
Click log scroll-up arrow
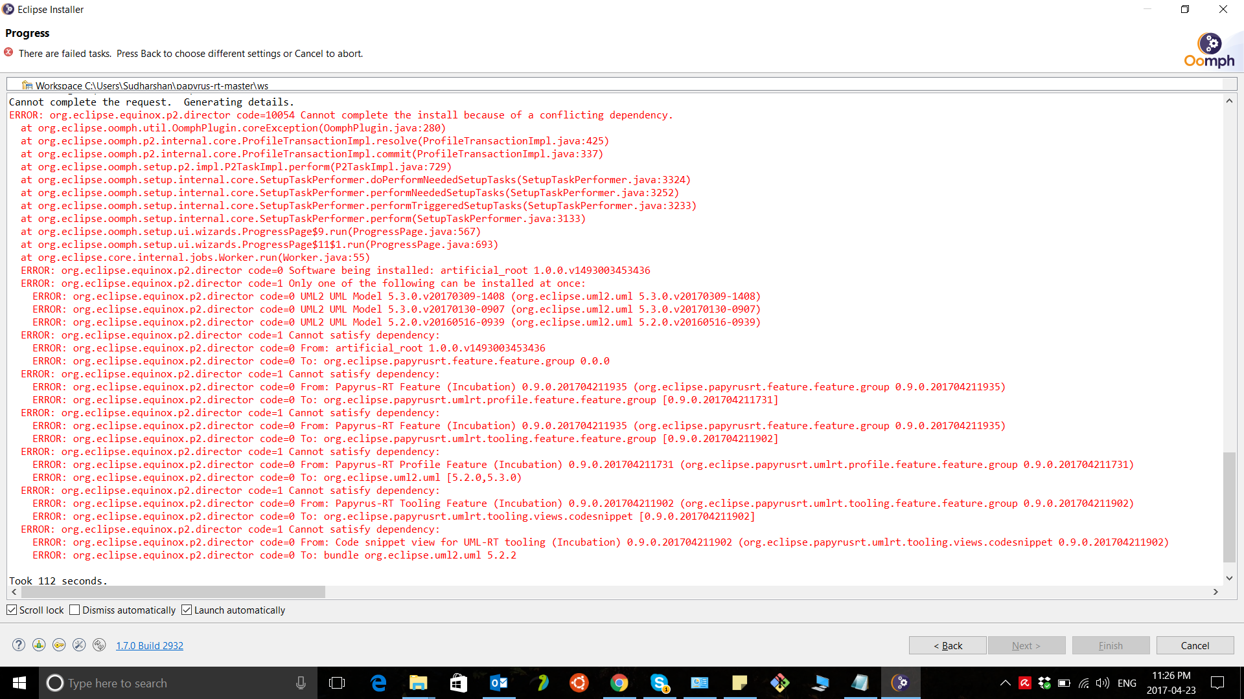coord(1229,101)
